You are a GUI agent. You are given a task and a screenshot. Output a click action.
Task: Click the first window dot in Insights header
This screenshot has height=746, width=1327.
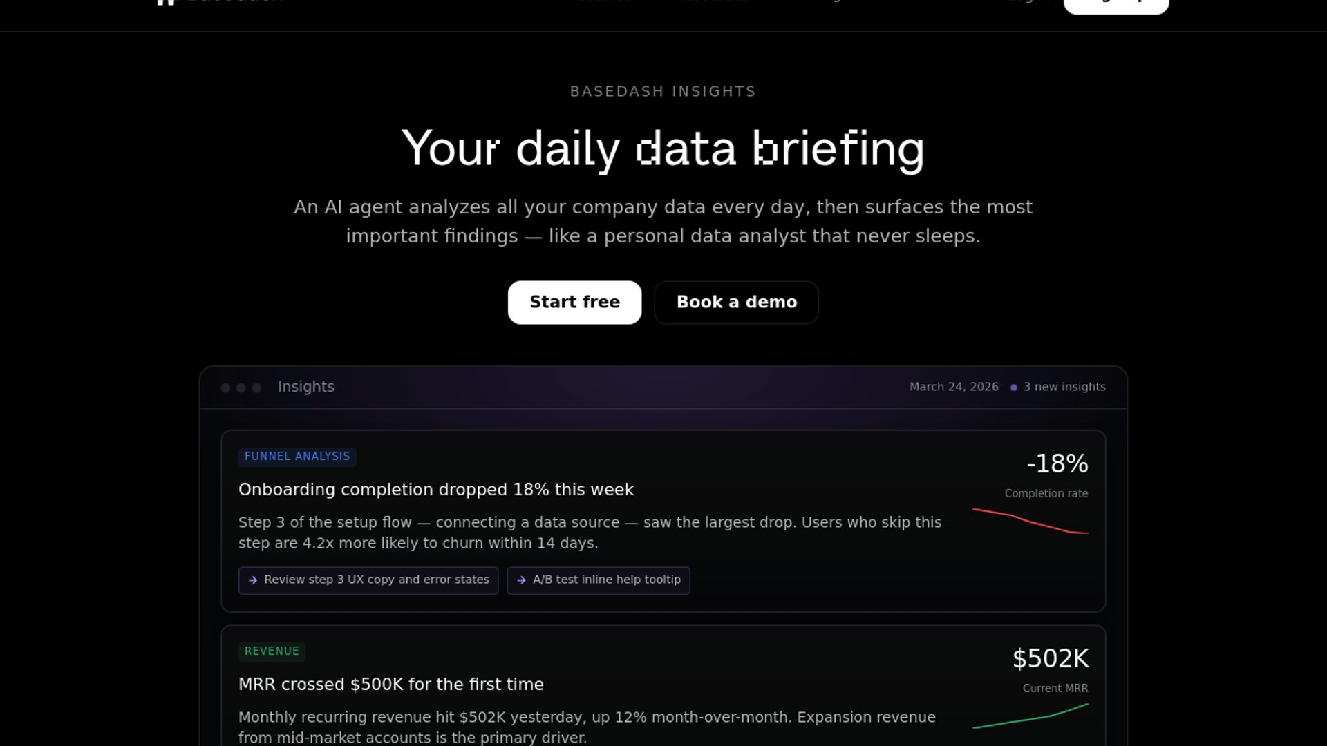click(225, 388)
